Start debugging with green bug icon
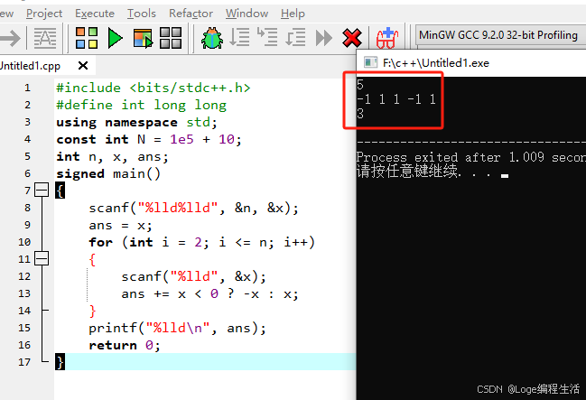Viewport: 586px width, 400px height. coord(212,38)
